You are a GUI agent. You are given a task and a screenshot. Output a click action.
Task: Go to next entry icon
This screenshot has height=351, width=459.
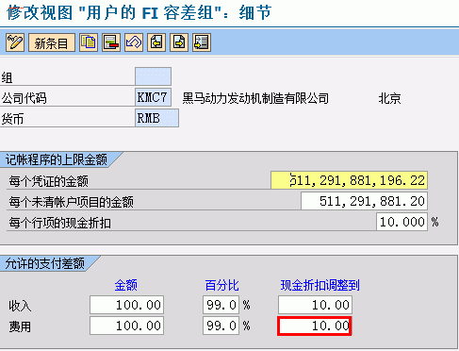click(x=179, y=42)
